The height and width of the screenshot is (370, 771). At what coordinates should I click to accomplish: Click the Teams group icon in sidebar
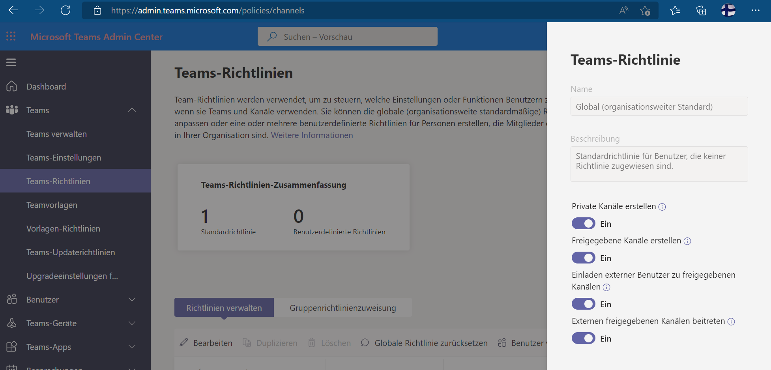12,110
